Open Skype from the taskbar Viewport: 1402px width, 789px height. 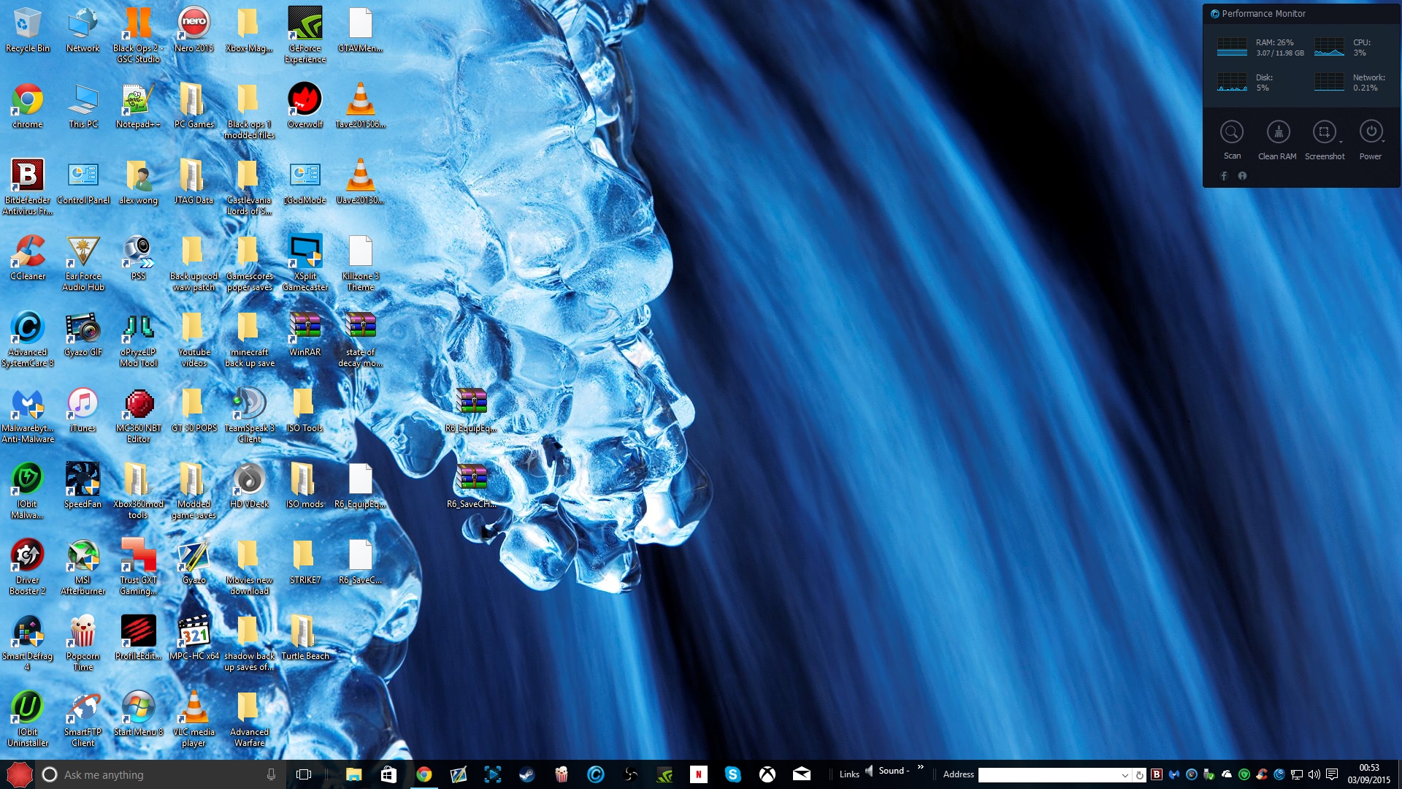tap(733, 774)
